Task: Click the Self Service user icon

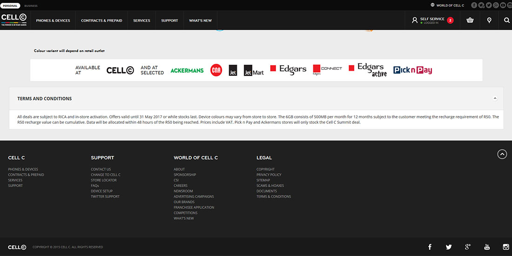Action: click(x=415, y=20)
